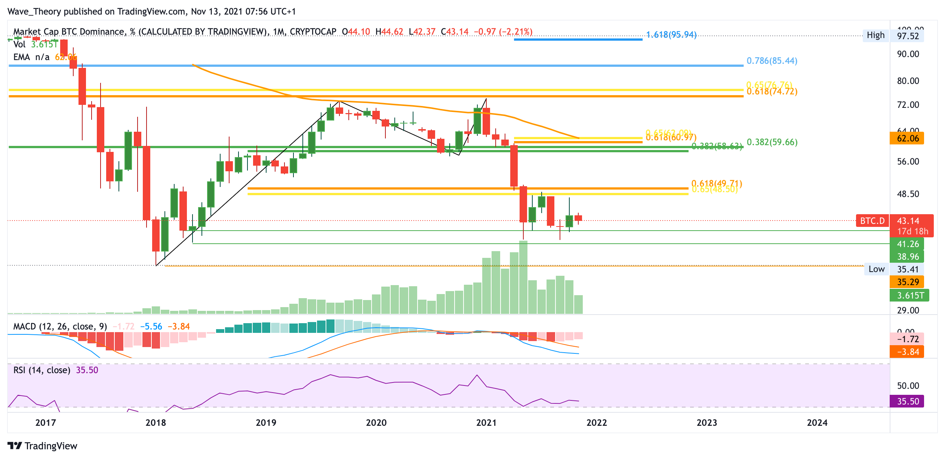Click the orange -3.84 MACD signal tag
945x459 pixels.
pyautogui.click(x=907, y=352)
